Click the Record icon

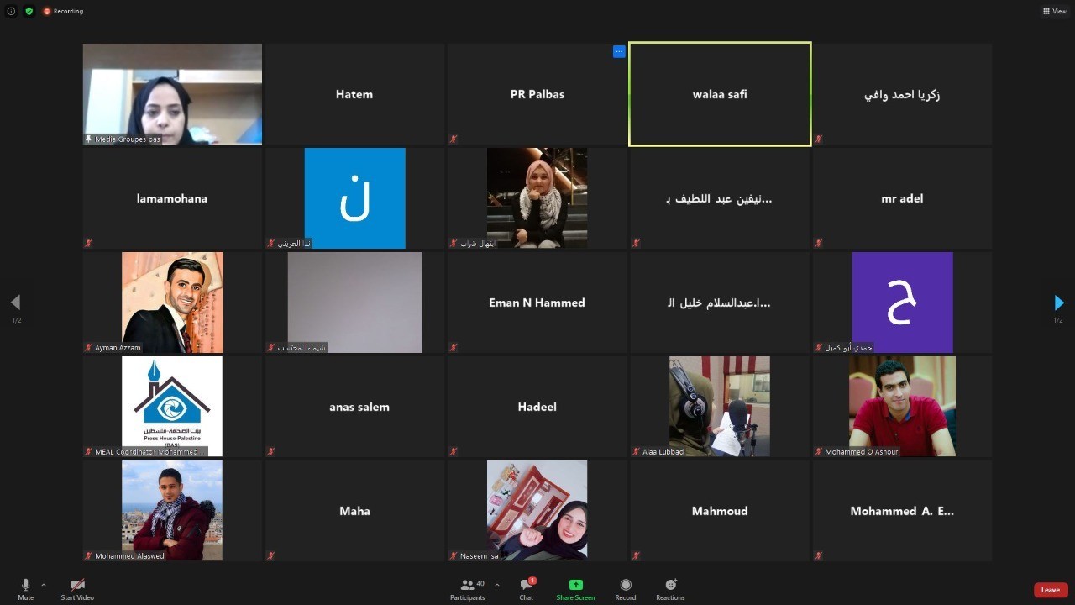(626, 588)
